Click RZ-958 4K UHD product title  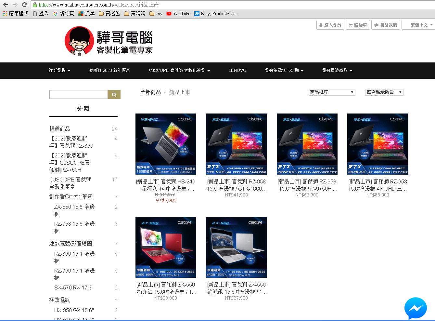[x=377, y=185]
